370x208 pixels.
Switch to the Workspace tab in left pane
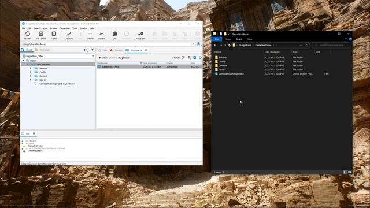(43, 50)
